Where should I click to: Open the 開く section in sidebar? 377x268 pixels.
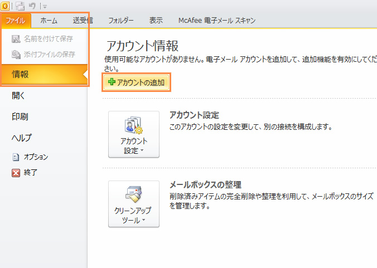point(18,96)
